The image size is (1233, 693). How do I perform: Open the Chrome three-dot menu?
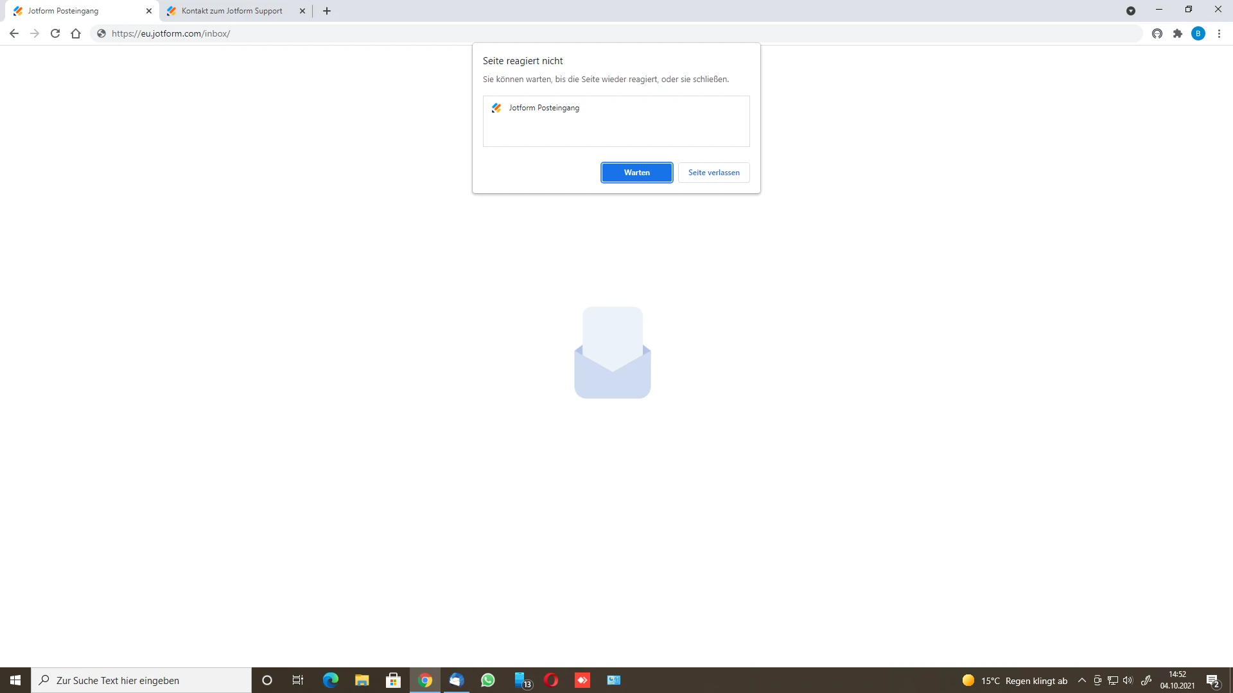[1220, 33]
